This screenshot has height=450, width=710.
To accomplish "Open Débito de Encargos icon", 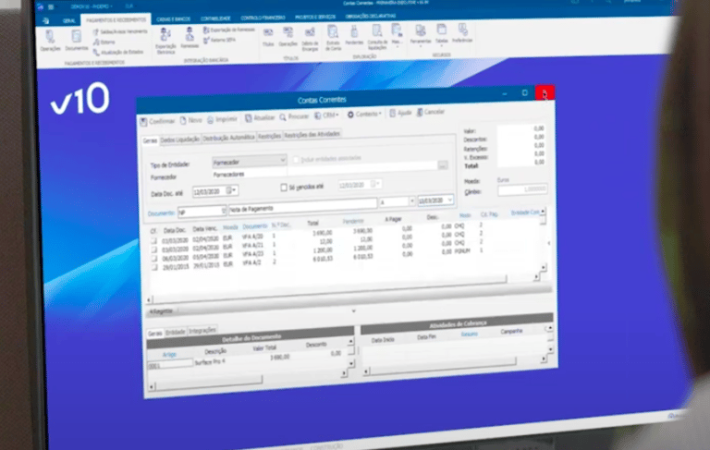I will pos(311,39).
